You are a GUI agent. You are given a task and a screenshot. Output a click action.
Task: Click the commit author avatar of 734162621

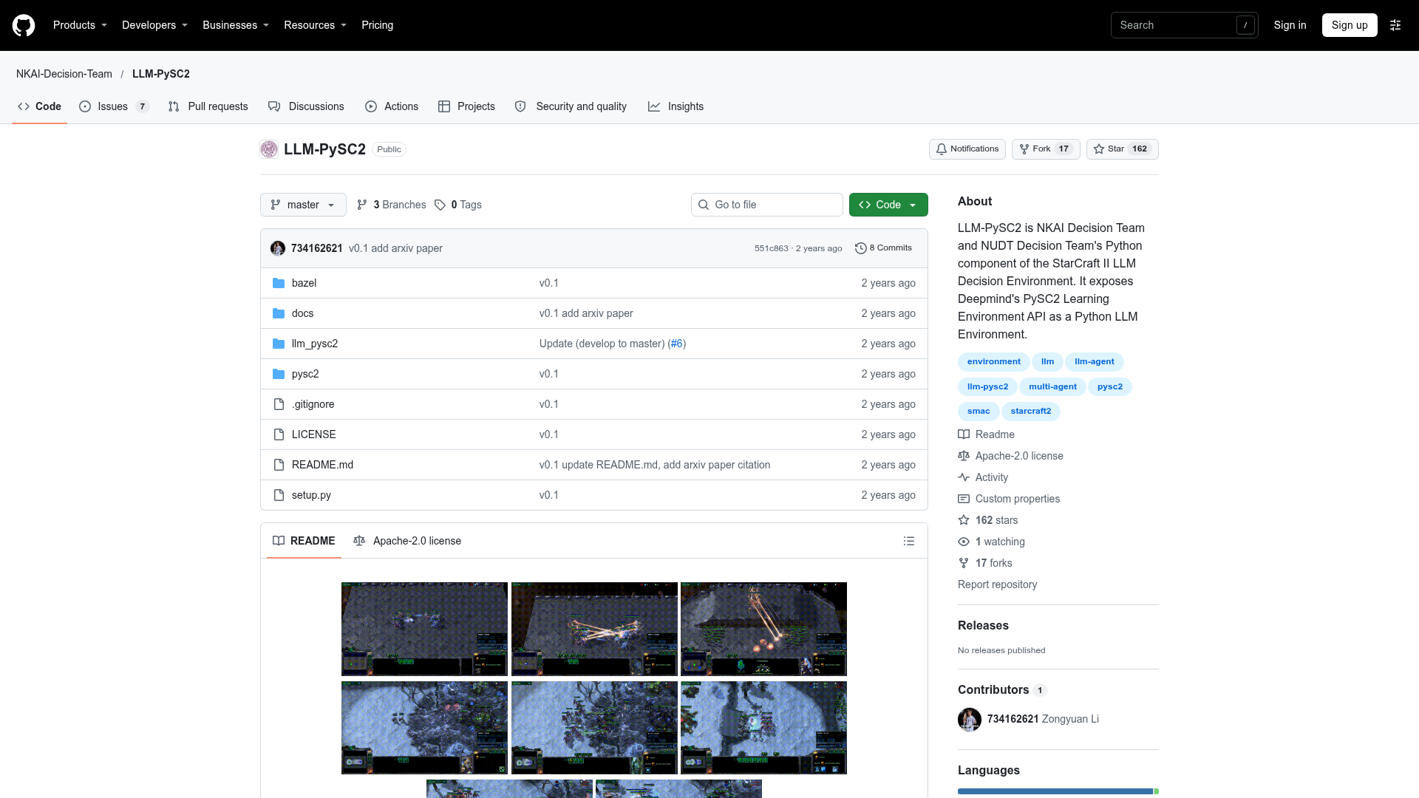coord(278,248)
